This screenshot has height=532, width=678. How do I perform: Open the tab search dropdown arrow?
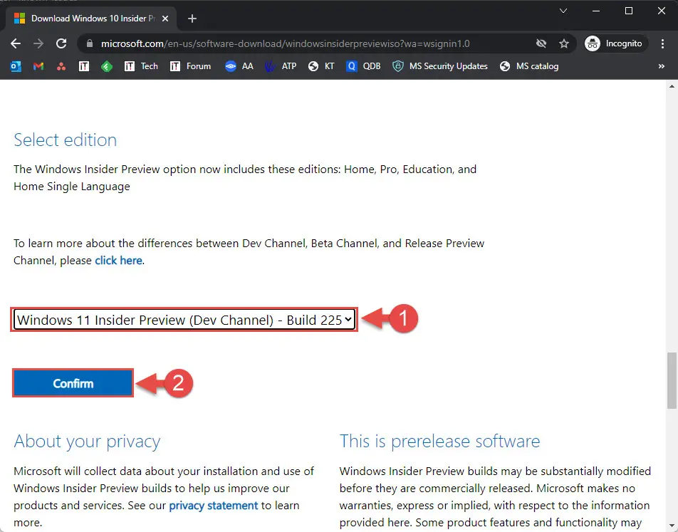tap(563, 11)
